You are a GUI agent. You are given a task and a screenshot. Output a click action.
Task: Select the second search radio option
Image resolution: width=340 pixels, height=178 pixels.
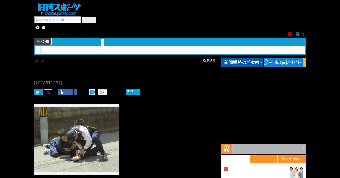tap(43, 27)
